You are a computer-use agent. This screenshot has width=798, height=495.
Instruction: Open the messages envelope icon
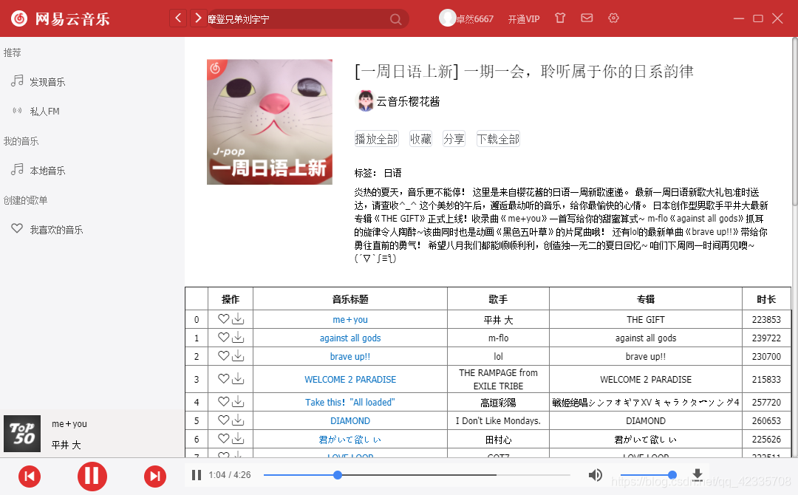click(587, 18)
